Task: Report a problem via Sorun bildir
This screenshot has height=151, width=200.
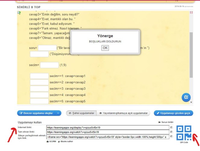Action: click(167, 122)
